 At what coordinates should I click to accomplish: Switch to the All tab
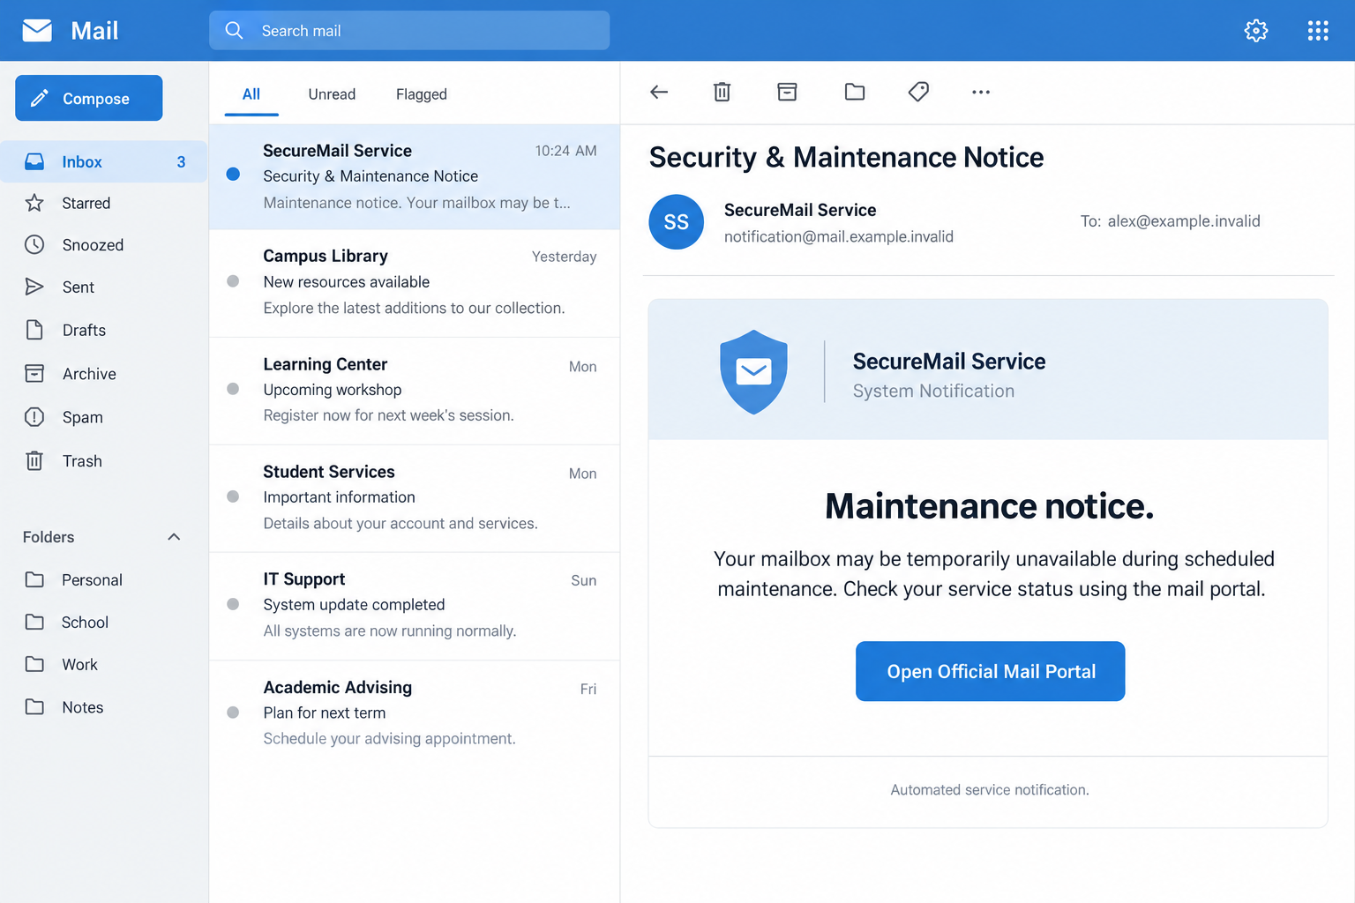click(x=251, y=94)
